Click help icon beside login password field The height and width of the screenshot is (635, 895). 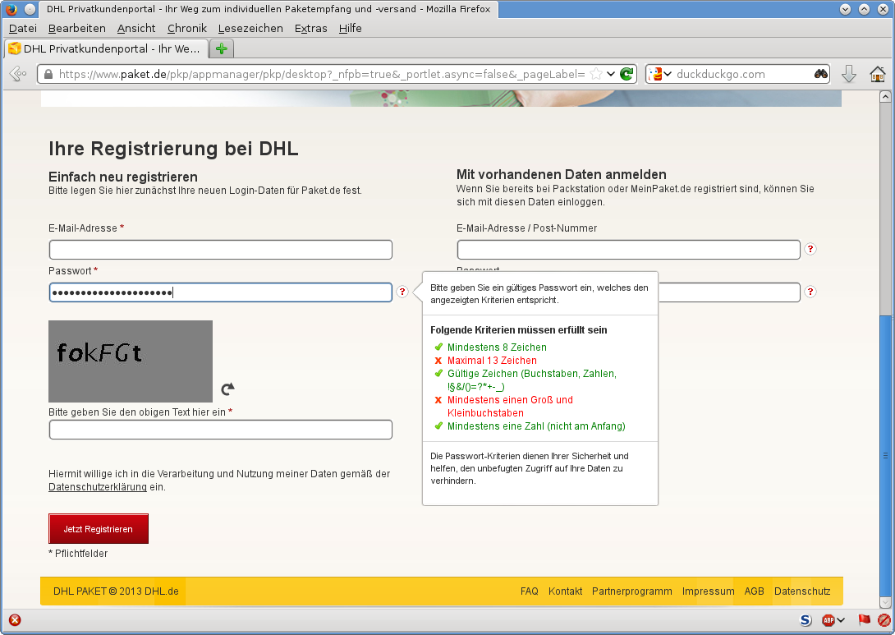click(810, 292)
